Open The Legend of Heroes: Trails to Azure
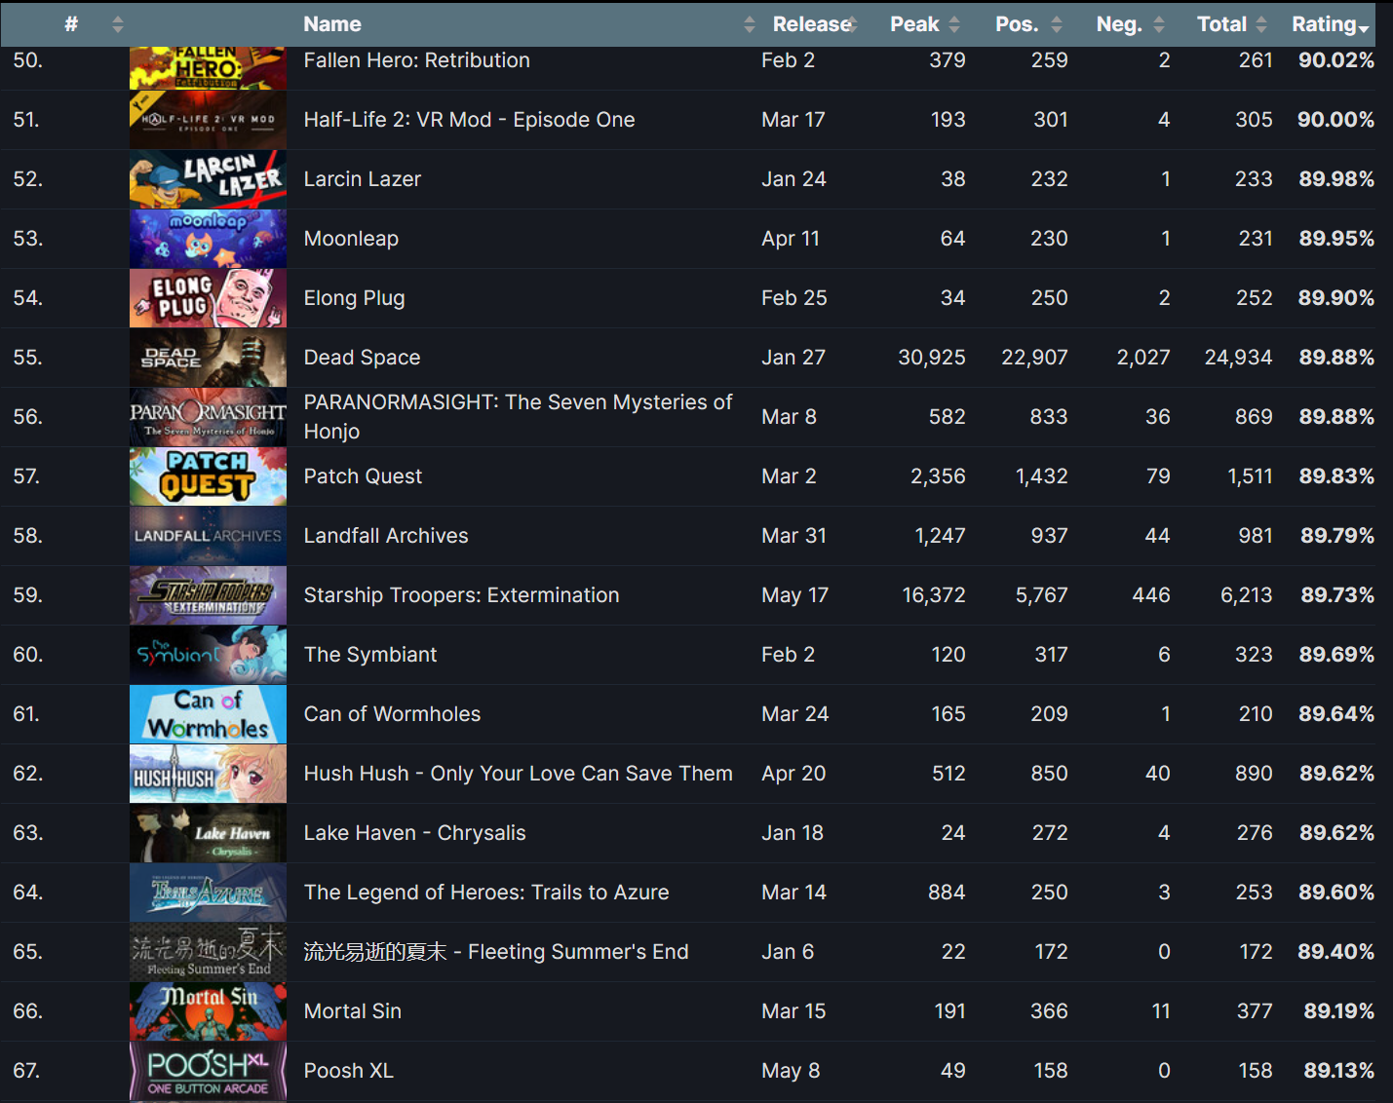The height and width of the screenshot is (1103, 1393). pyautogui.click(x=486, y=893)
